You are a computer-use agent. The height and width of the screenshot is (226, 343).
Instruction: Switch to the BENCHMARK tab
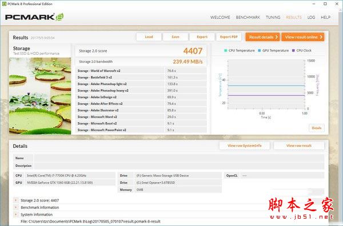(x=248, y=17)
